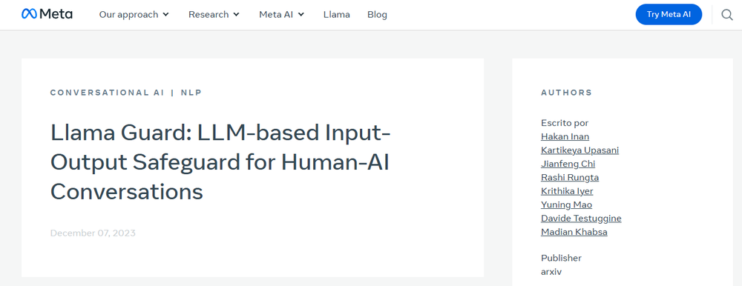Open Davide Testuggine author page
Screen dimensions: 742x286
[x=581, y=219]
